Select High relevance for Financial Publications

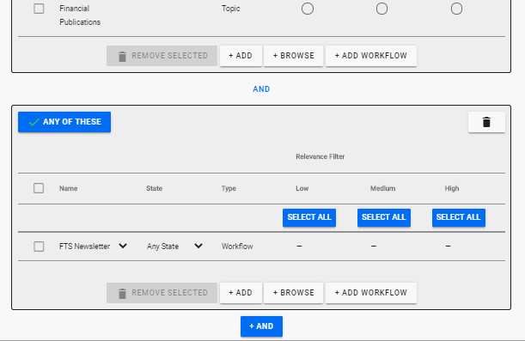coord(456,9)
